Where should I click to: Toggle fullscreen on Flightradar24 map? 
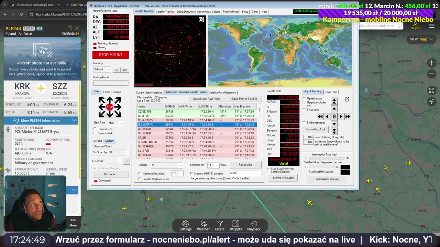pos(431,90)
